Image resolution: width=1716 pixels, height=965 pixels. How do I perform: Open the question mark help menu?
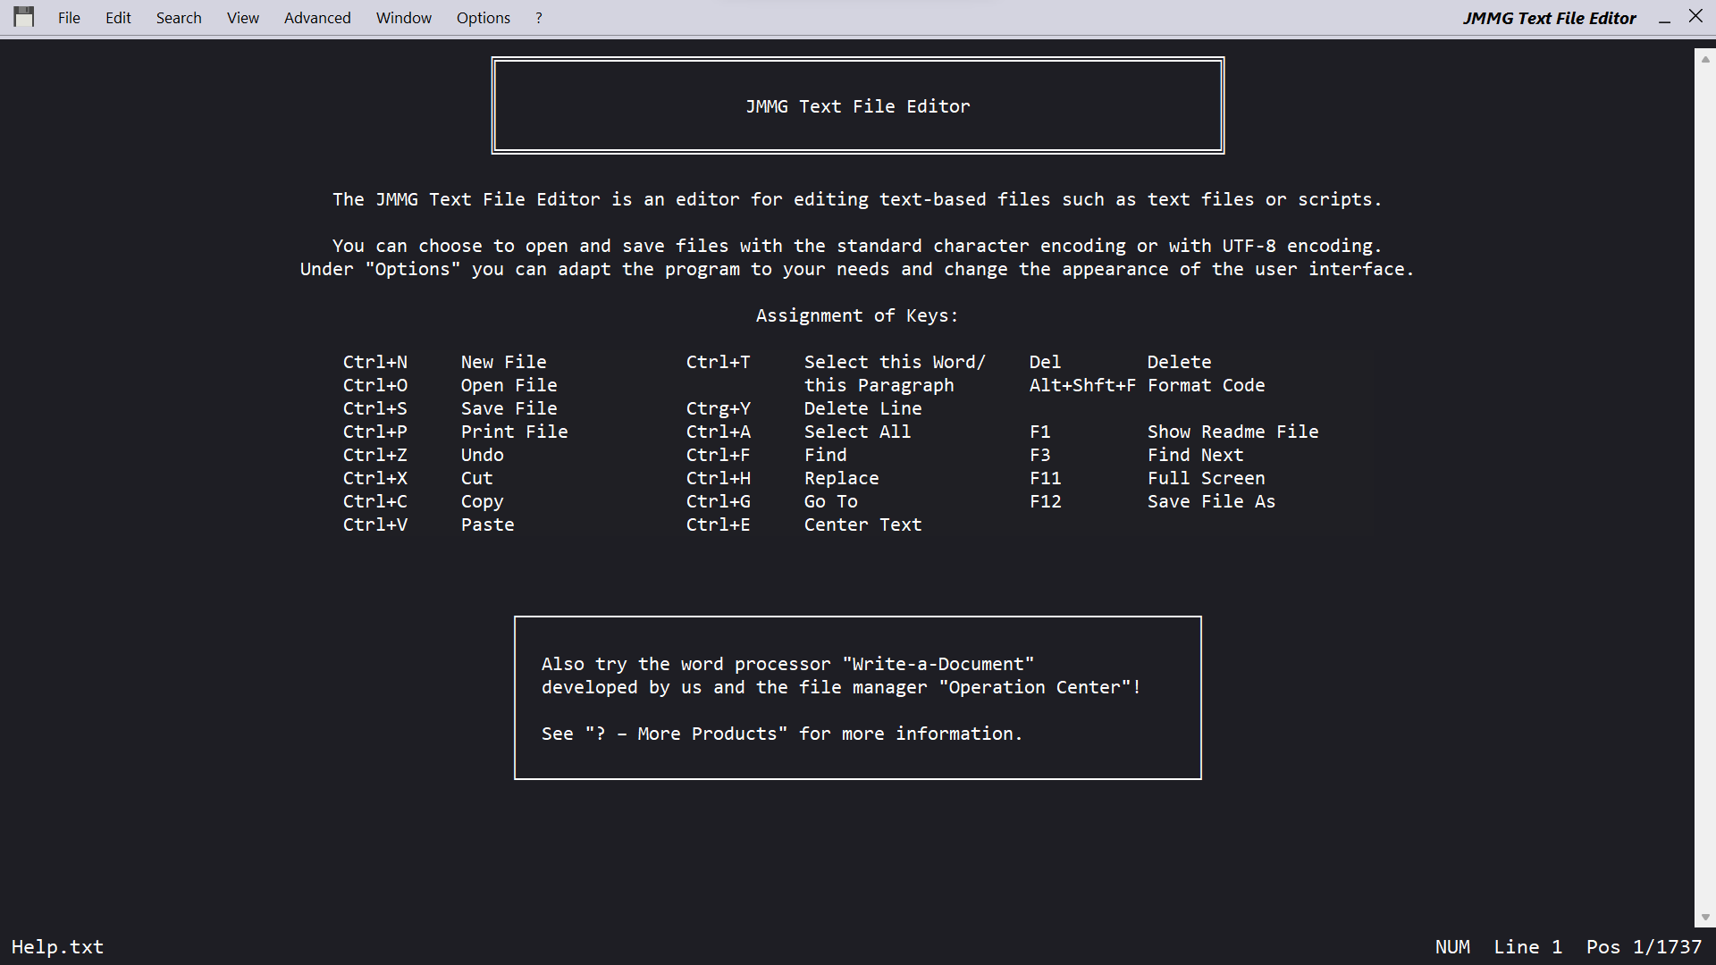click(x=539, y=18)
